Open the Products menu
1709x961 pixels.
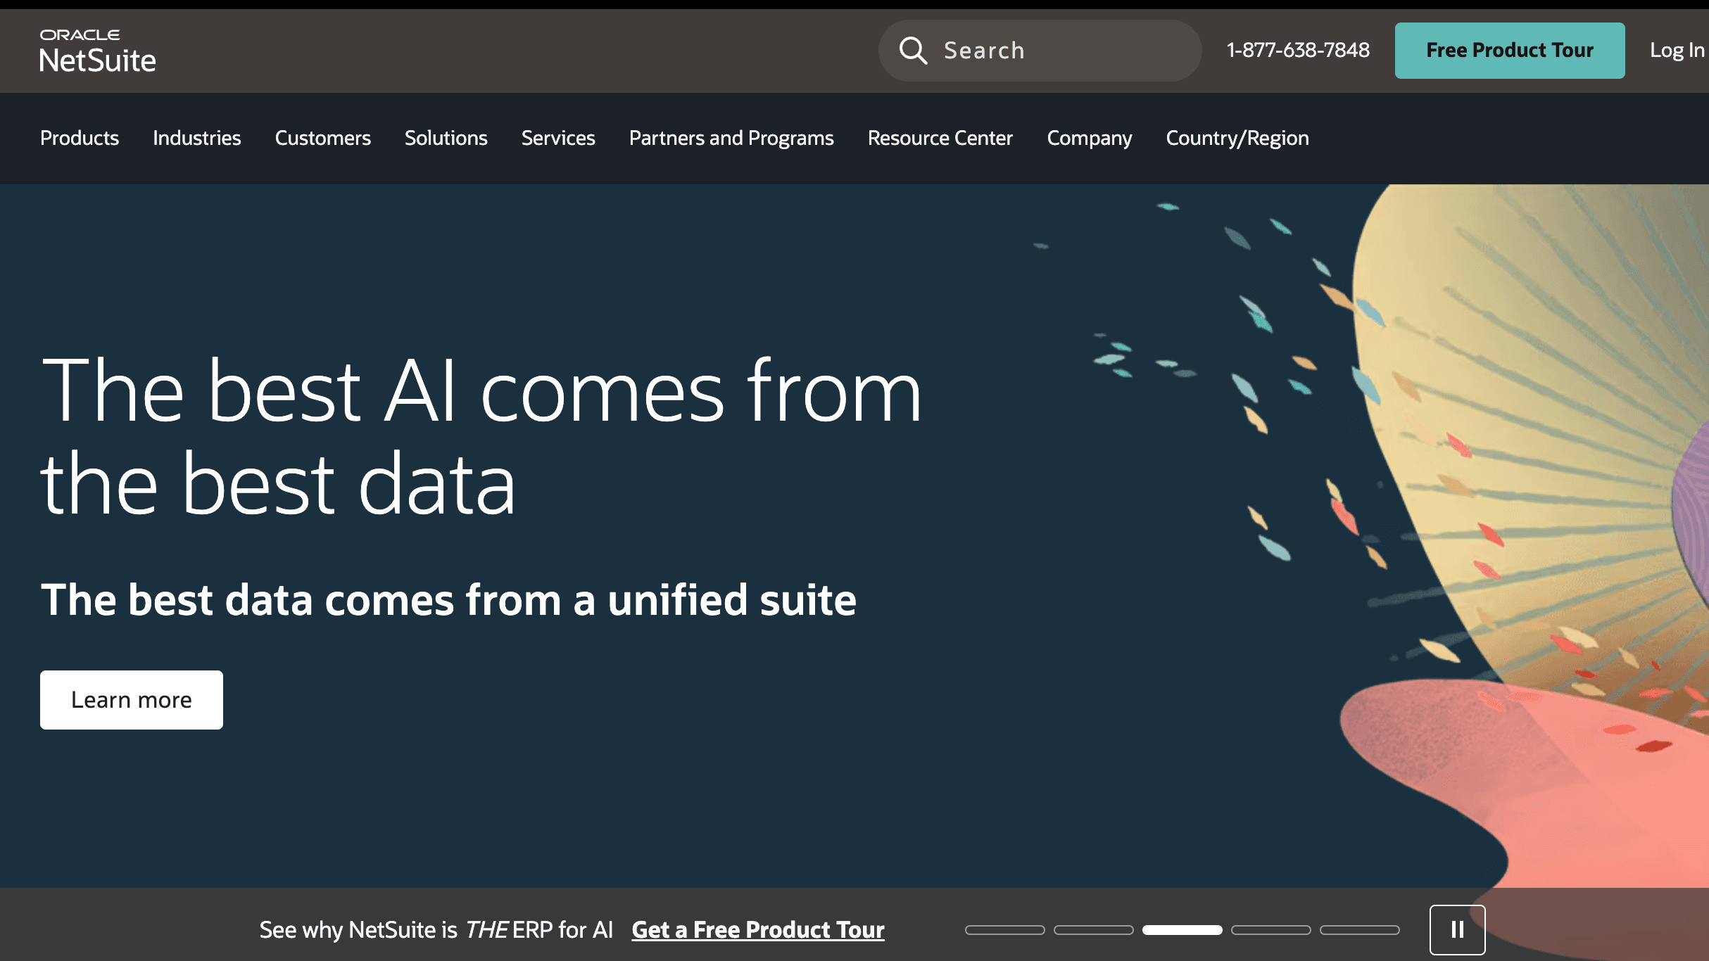pos(80,138)
